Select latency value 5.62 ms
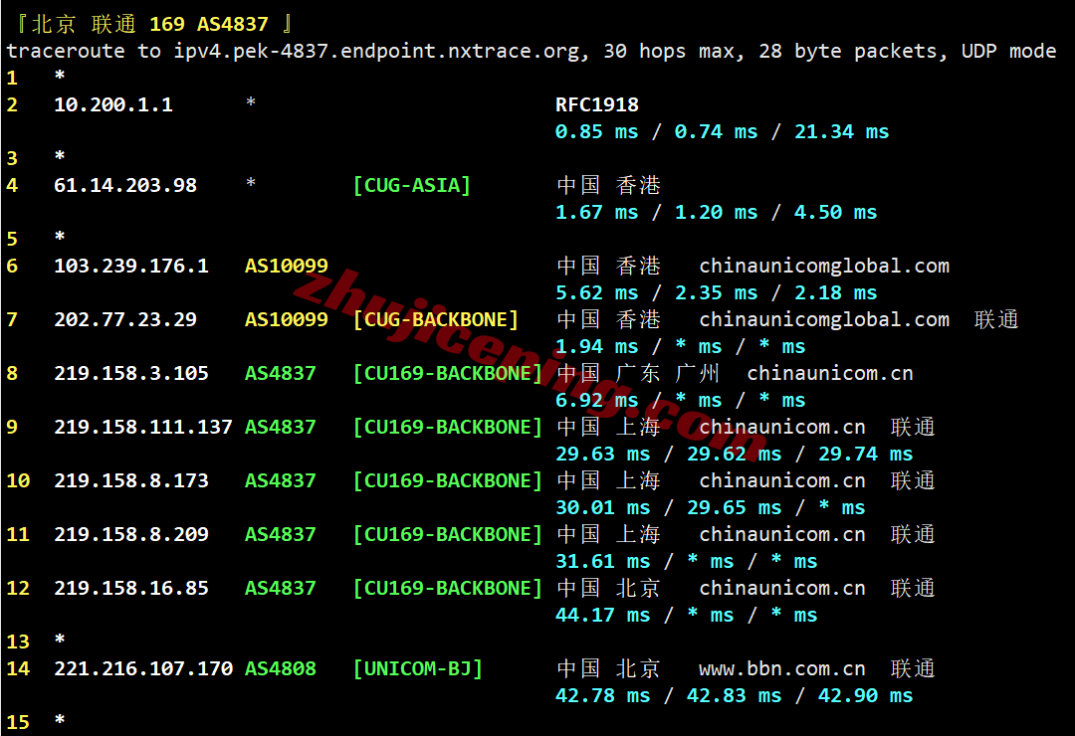 tap(596, 292)
